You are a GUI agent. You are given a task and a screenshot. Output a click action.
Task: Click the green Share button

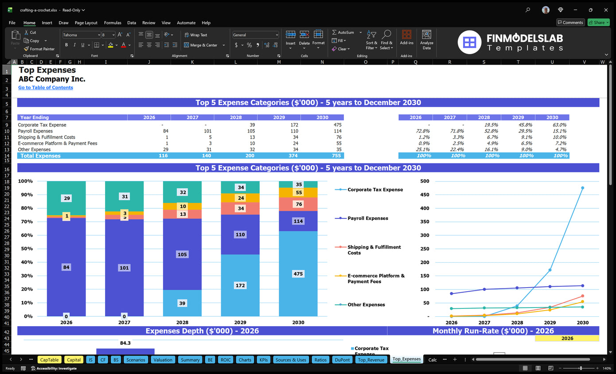598,22
